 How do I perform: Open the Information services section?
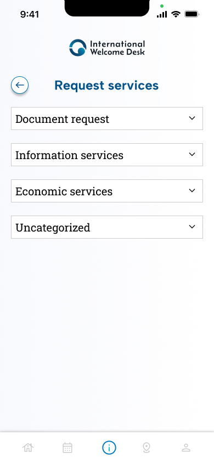pos(107,155)
